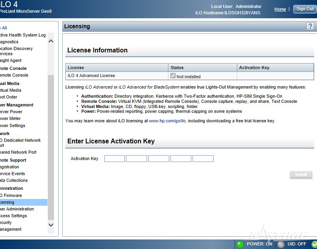The height and width of the screenshot is (249, 317).
Task: Click the sidebar scroll up arrow
Action: tap(51, 41)
